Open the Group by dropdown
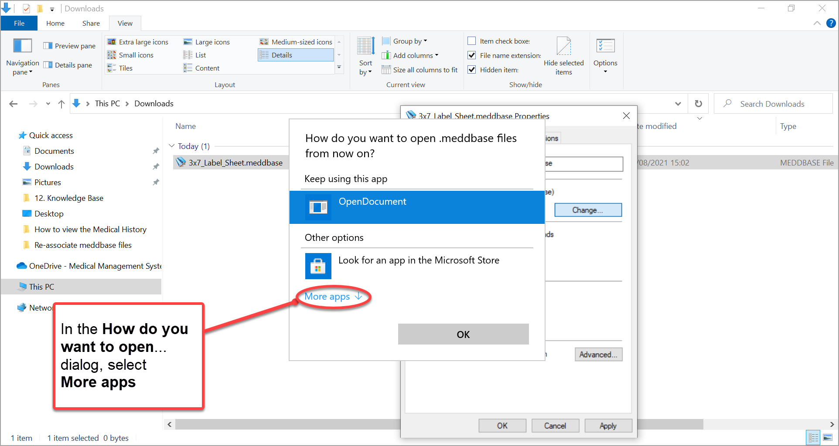Screen dimensions: 839x446 [405, 41]
